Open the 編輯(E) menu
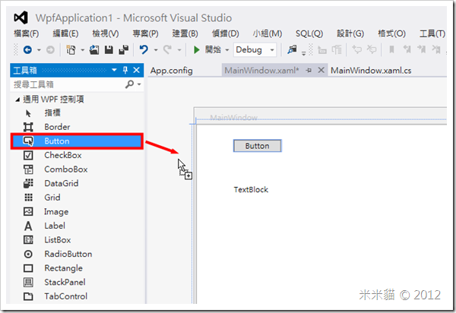This screenshot has height=313, width=456. point(65,33)
